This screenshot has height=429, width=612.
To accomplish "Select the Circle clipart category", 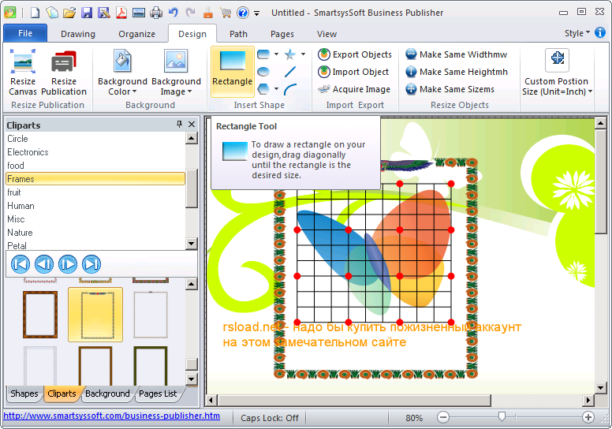I will click(x=95, y=139).
